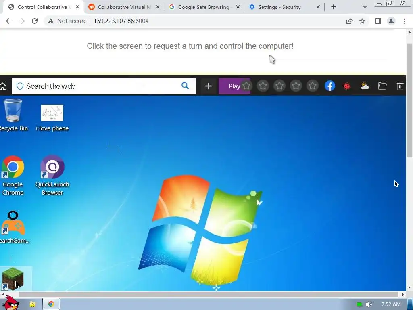Click the yellow folder taskbar icon
This screenshot has height=310, width=413.
click(x=32, y=304)
